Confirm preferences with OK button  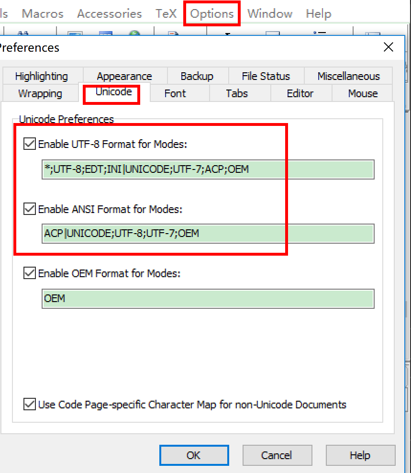tap(194, 455)
